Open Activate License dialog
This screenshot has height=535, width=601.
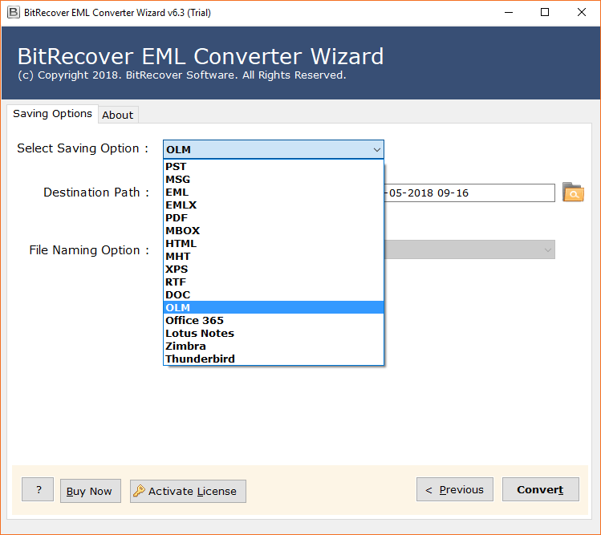tap(188, 492)
